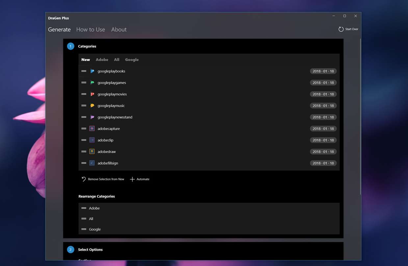This screenshot has height=266, width=408.
Task: Click the date badge on adobecapture row
Action: 323,129
